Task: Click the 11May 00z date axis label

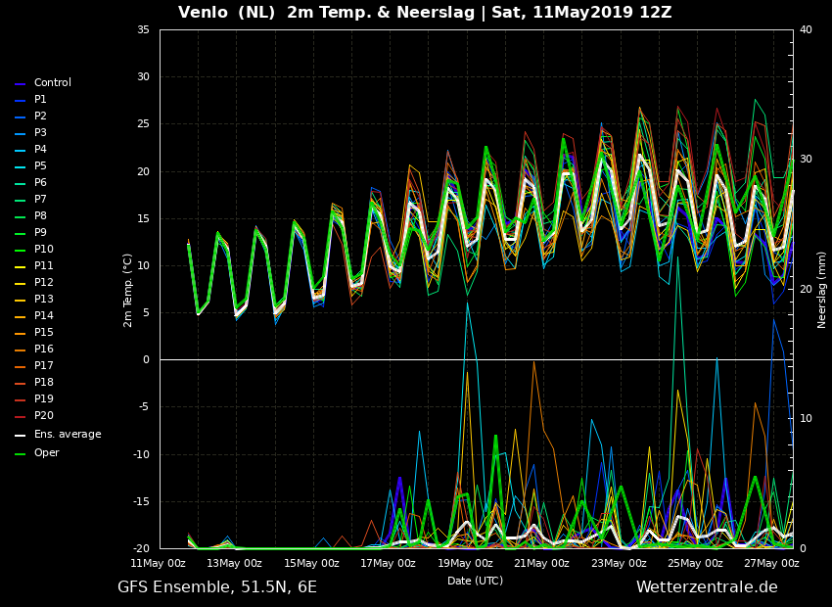Action: coord(158,563)
